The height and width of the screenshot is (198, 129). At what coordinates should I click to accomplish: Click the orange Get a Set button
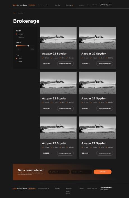(103, 172)
